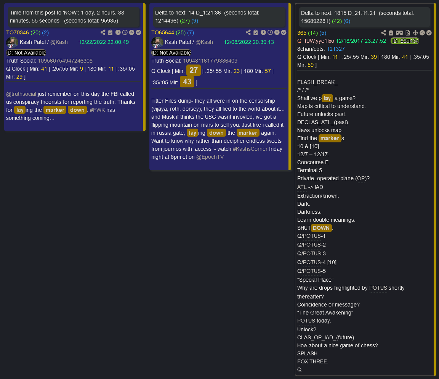Click circled checkmark icon on Q post 365
The width and height of the screenshot is (439, 379).
429,33
